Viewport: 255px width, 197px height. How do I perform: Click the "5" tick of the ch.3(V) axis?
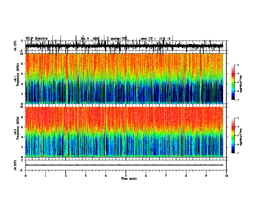pos(22,160)
